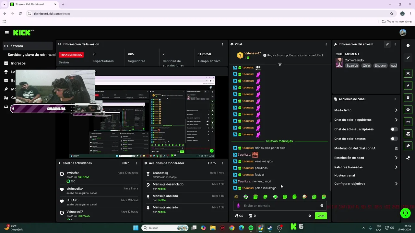Click the Shooter tag
This screenshot has height=233, width=415.
tap(380, 66)
